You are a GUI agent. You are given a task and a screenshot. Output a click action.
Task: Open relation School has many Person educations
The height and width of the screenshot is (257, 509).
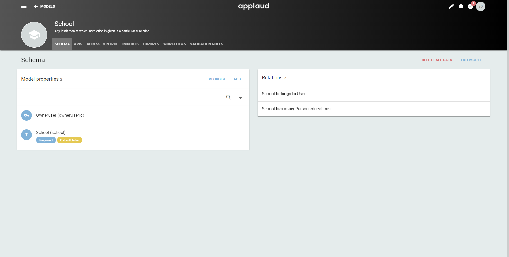point(374,109)
